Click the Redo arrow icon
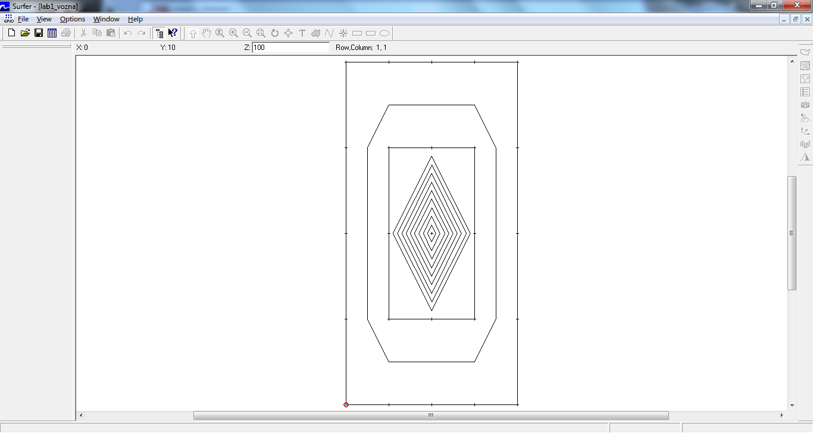Viewport: 813px width, 433px height. [142, 33]
